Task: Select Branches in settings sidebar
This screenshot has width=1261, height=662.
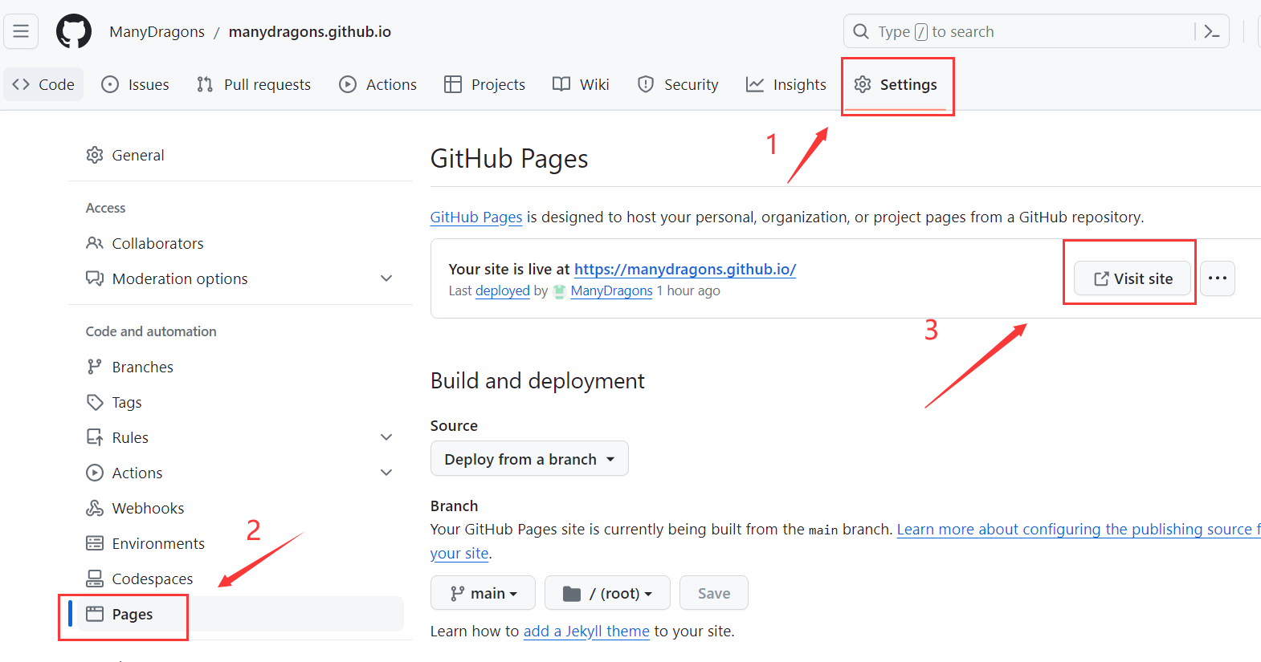Action: (x=241, y=367)
